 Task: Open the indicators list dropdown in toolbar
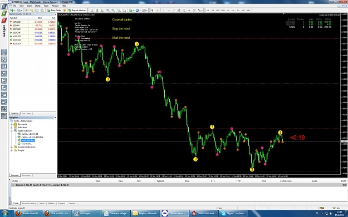[x=131, y=10]
